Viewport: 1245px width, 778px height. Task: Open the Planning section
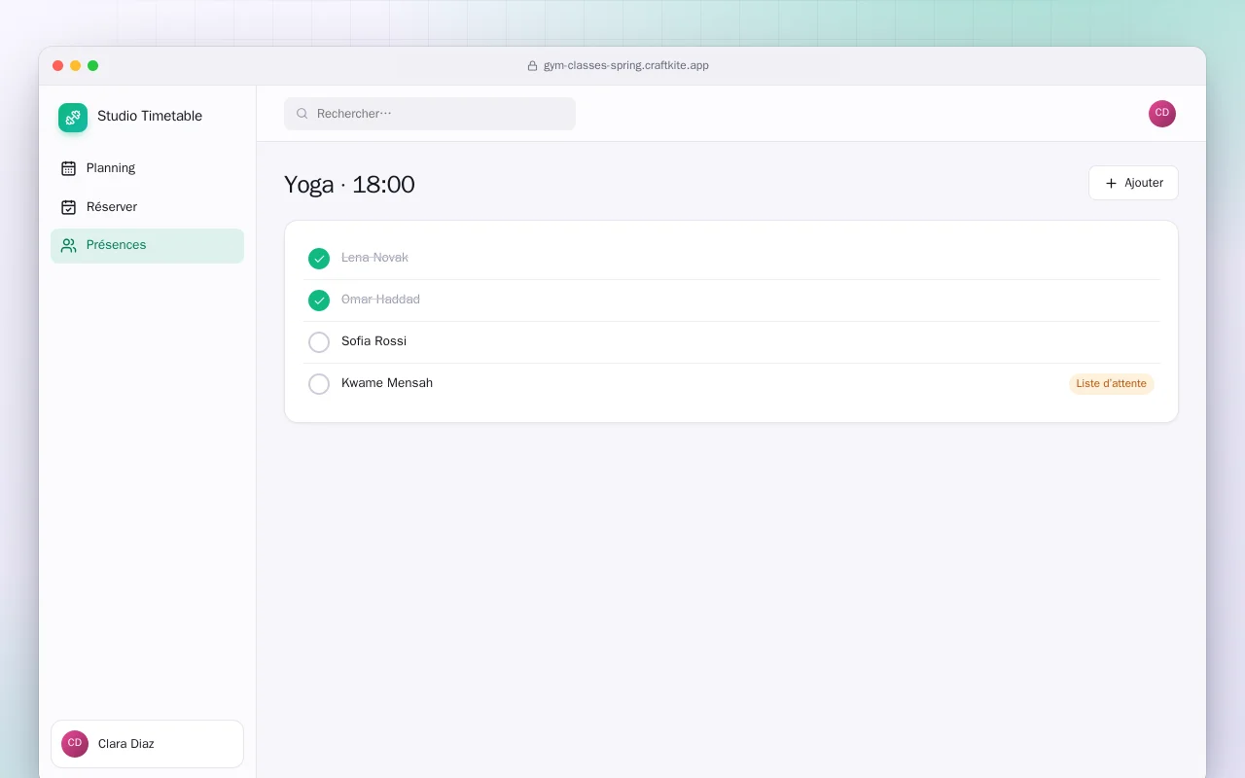click(x=147, y=168)
